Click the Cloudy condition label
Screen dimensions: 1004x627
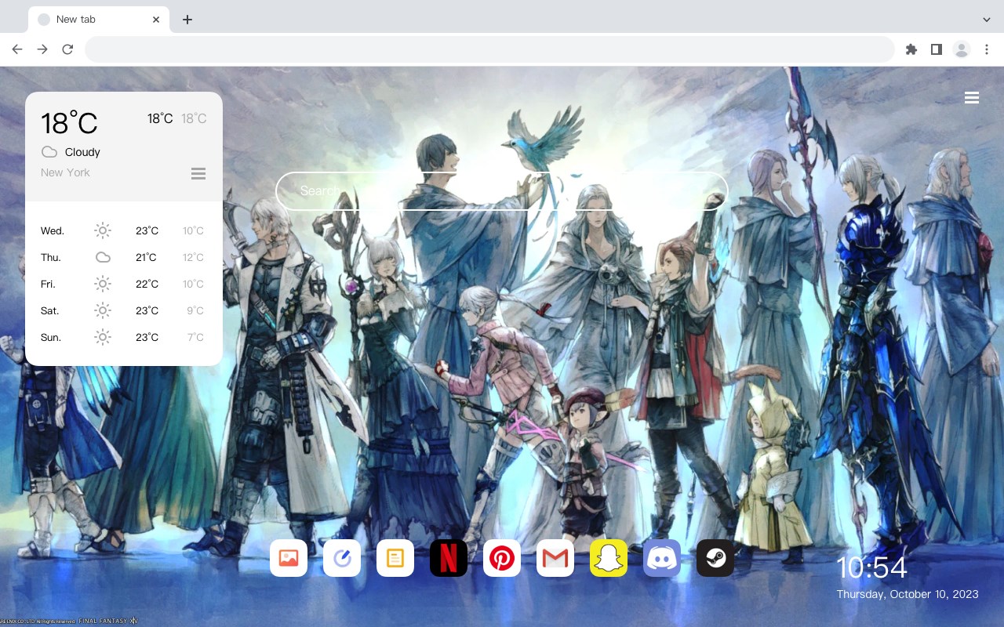coord(82,152)
